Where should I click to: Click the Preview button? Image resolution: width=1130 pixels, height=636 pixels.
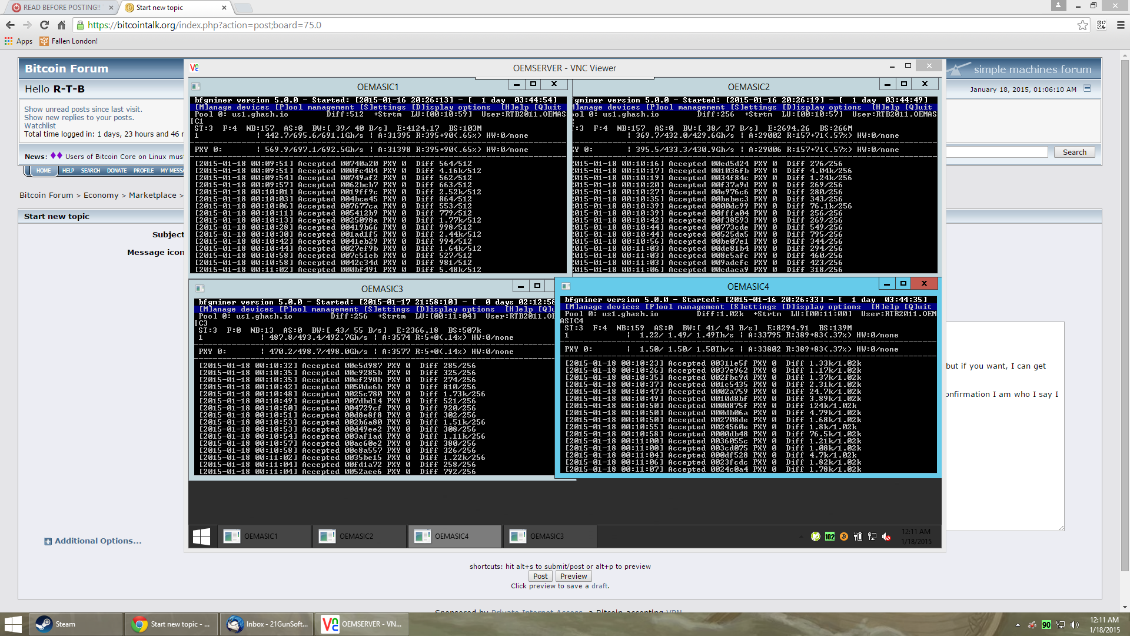[573, 577]
